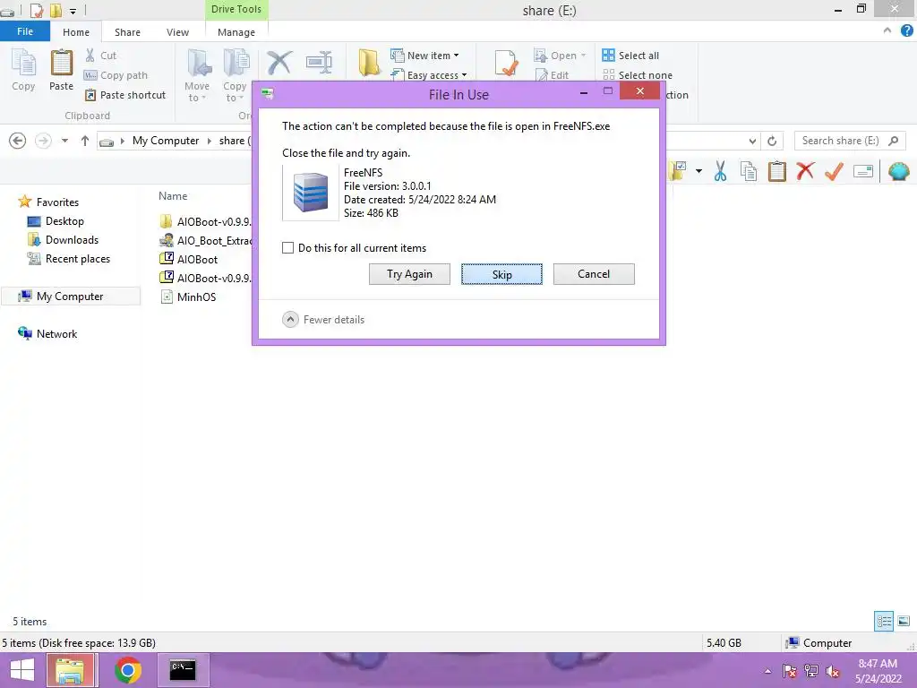The width and height of the screenshot is (917, 688).
Task: Cancel the File In Use dialog
Action: (594, 274)
